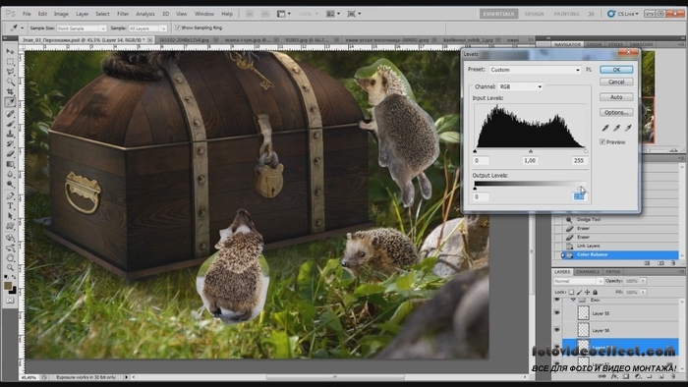Select the Move tool
The width and height of the screenshot is (688, 387).
coord(10,52)
